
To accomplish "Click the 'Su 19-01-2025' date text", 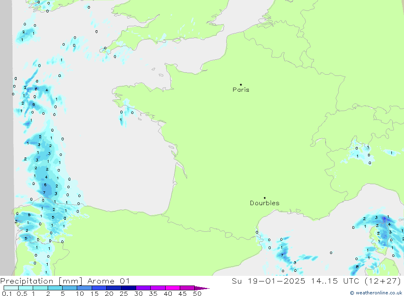I will click(x=268, y=281).
